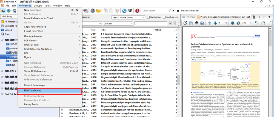Toggle the Match Case checkbox

(x=148, y=17)
